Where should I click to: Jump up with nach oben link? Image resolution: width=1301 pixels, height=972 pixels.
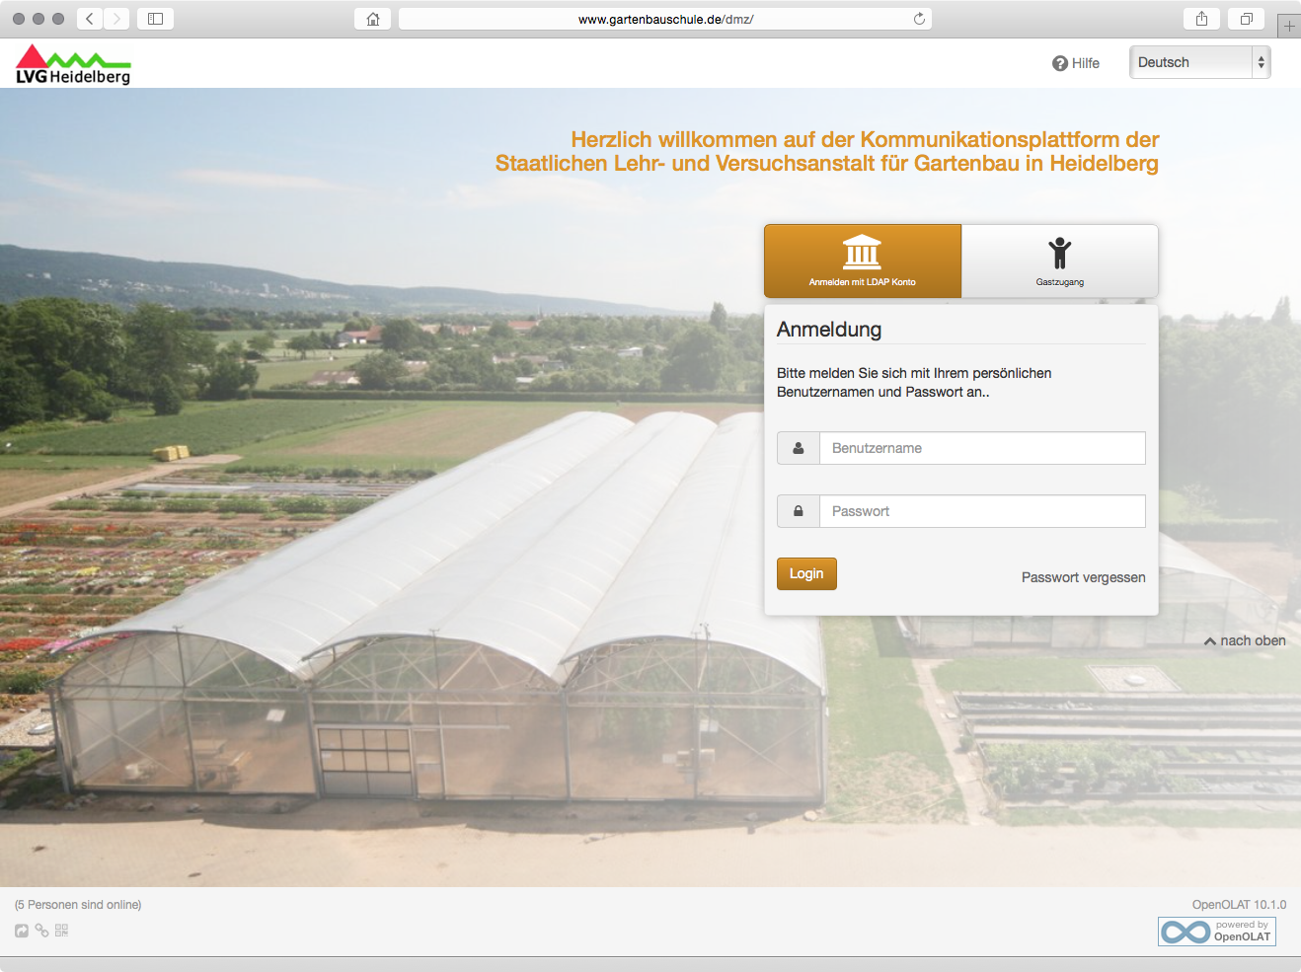[x=1245, y=640]
